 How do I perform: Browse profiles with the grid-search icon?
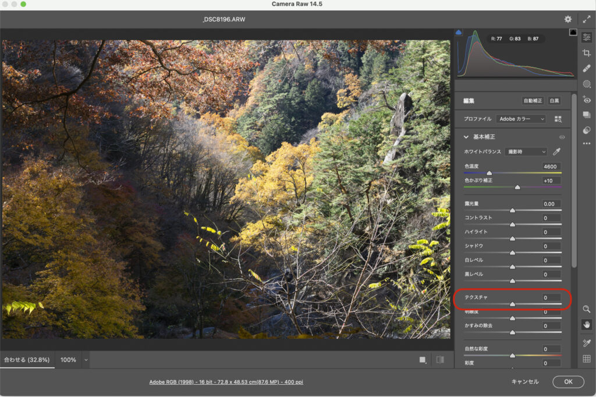click(x=558, y=119)
